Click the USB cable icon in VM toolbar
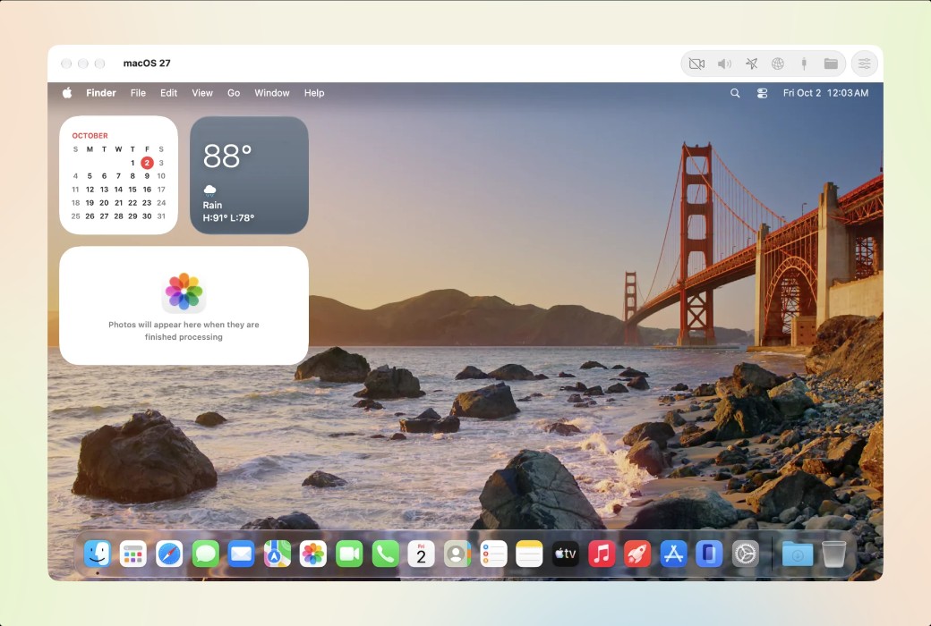This screenshot has height=626, width=931. click(x=804, y=63)
